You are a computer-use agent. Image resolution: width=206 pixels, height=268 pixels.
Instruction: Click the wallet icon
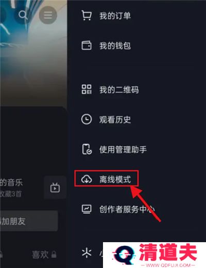click(x=87, y=45)
